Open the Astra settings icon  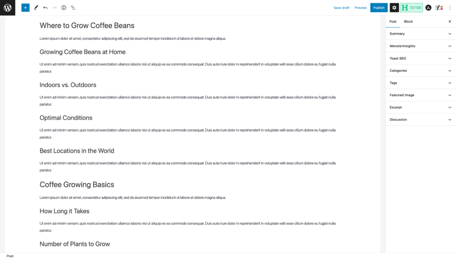(x=428, y=8)
